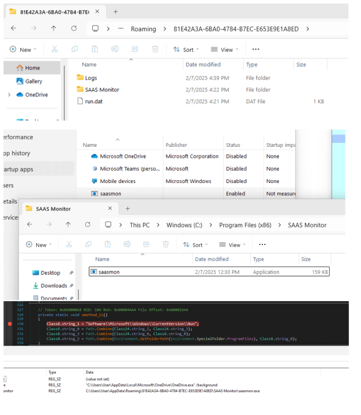The height and width of the screenshot is (415, 361).
Task: Click Program Files (x86) in breadcrumb path
Action: pyautogui.click(x=245, y=225)
